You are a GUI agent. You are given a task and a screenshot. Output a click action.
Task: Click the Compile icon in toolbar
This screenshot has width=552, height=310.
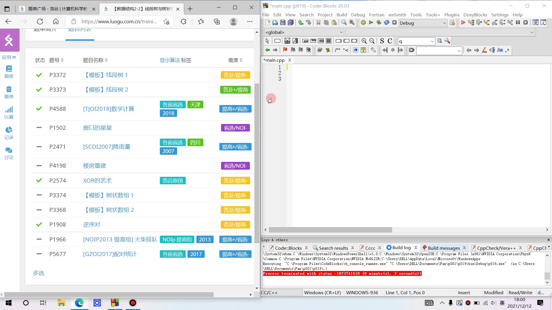coord(364,23)
